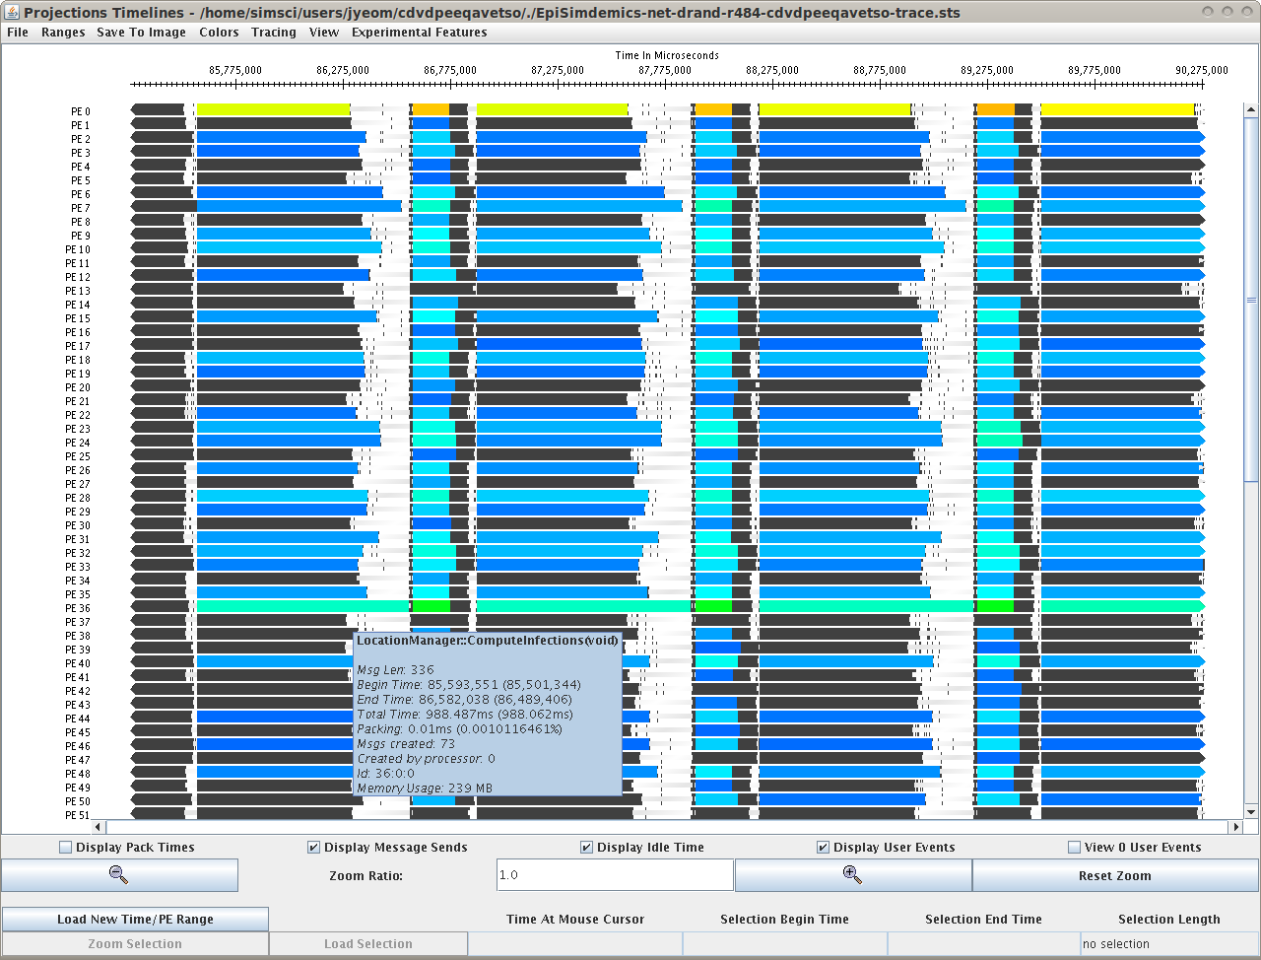Disable Display User Events checkbox

point(824,847)
